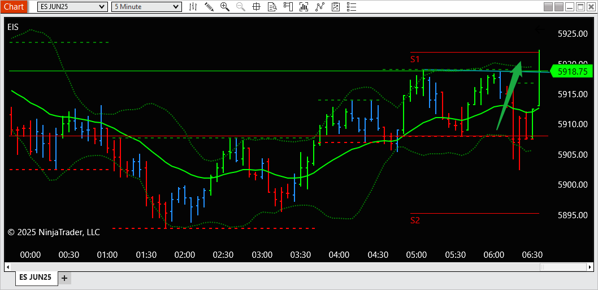Close the chart window

591,7
